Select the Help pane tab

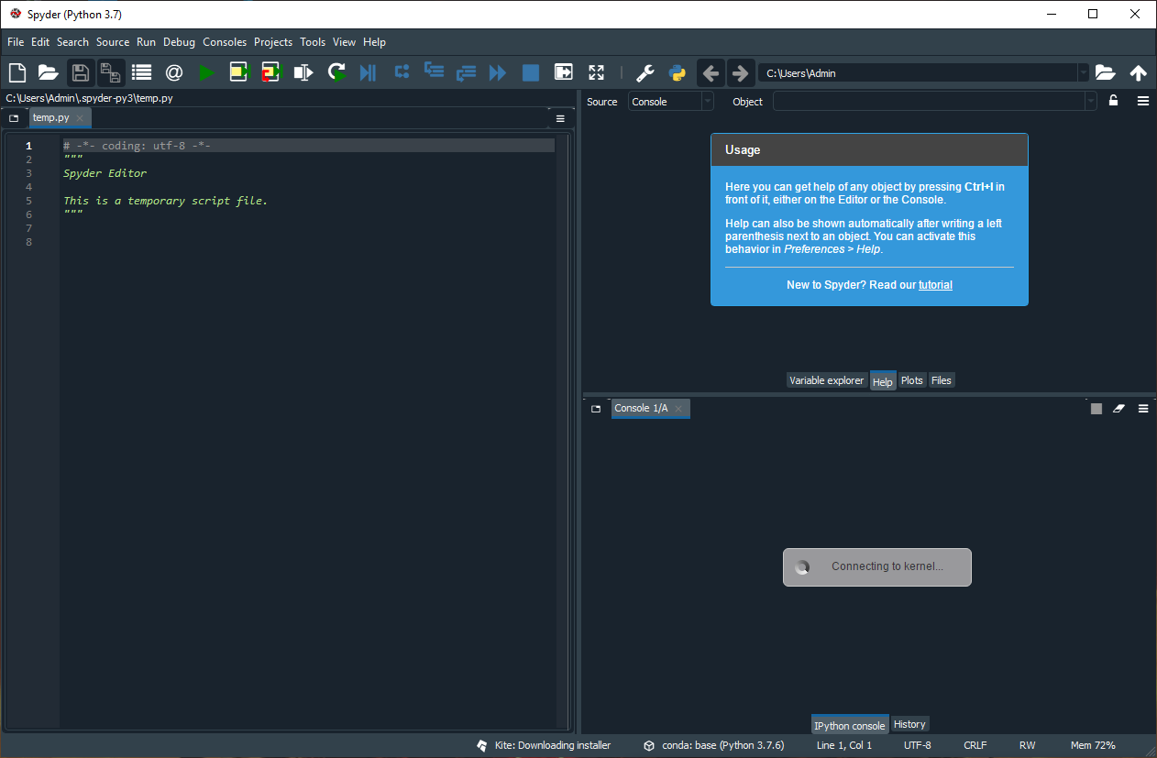(883, 381)
